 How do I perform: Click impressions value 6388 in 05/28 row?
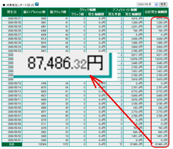point(44,31)
